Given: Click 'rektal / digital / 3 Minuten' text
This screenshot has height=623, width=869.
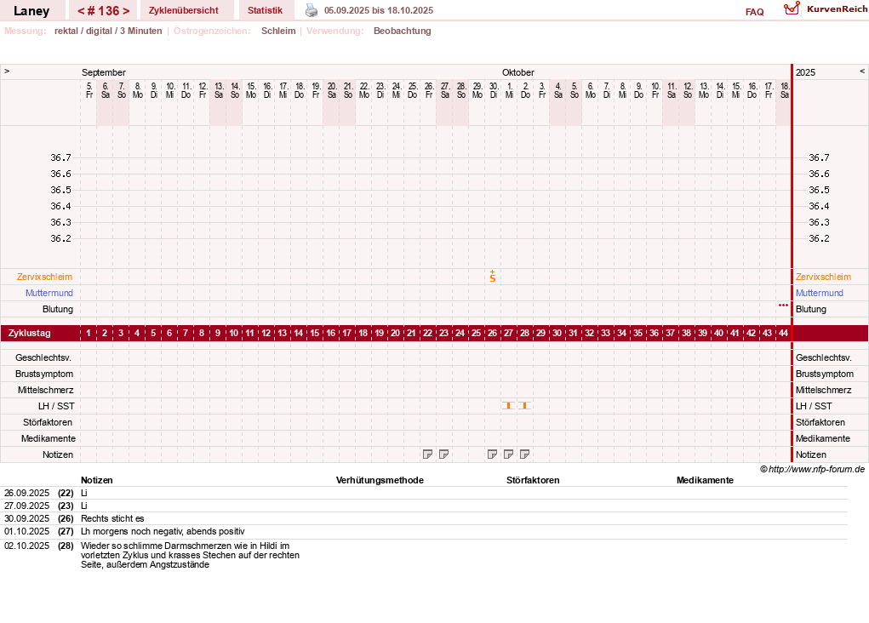Looking at the screenshot, I should [108, 31].
